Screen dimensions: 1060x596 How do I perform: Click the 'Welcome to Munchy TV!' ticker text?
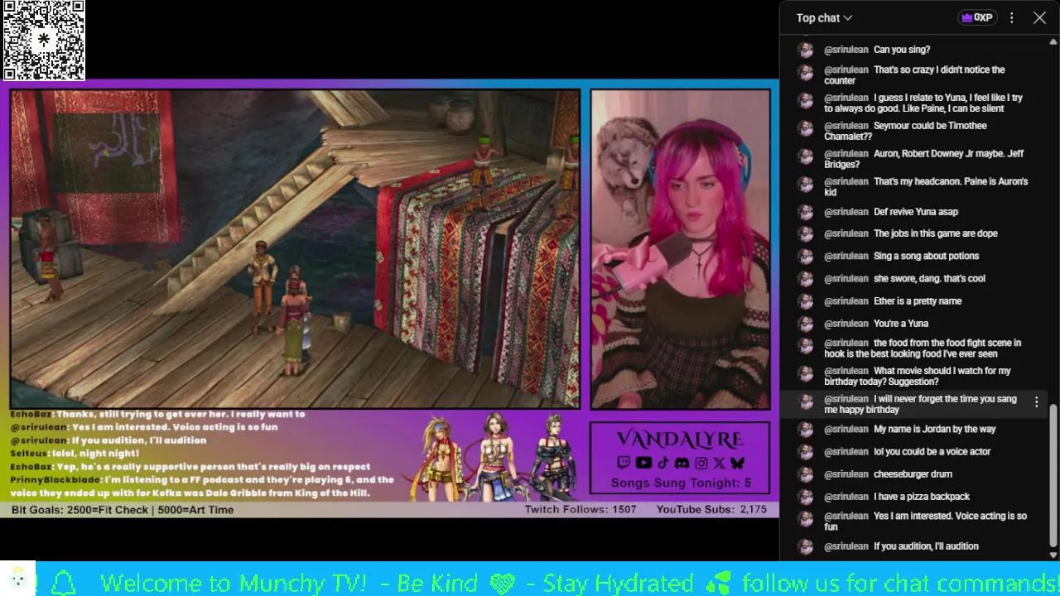click(233, 583)
